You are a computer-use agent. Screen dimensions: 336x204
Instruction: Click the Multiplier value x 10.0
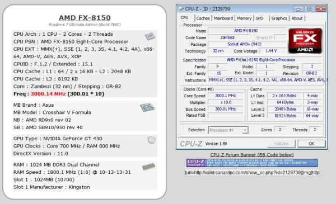pyautogui.click(x=226, y=102)
